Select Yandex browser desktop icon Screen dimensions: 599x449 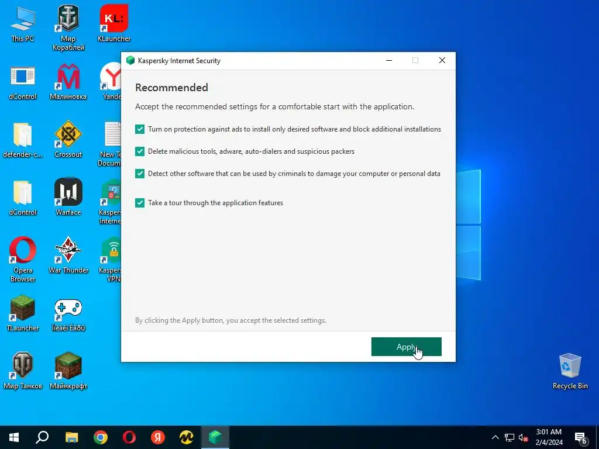click(x=111, y=81)
